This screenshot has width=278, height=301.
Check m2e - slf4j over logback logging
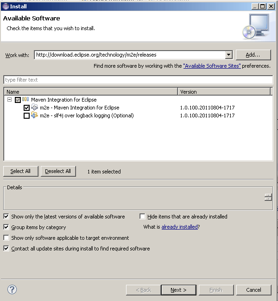click(27, 116)
